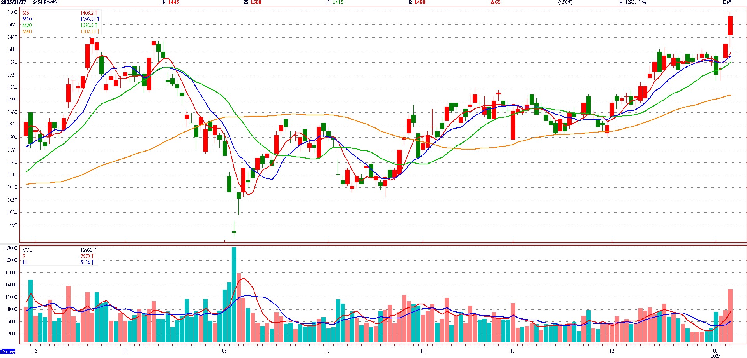Screen dimensions: 747x358
Task: Click the M20 moving average legend label
Action: click(x=27, y=25)
